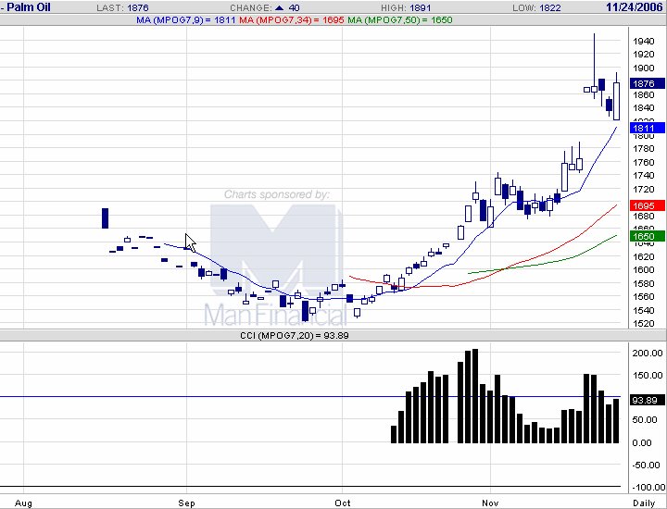
Task: Click the dark blue 1876 last-price marker
Action: point(647,83)
